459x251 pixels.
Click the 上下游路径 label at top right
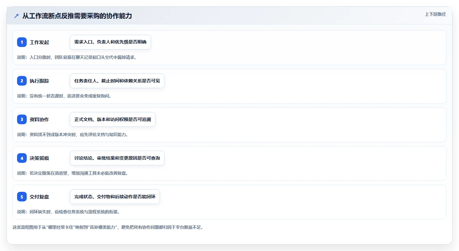pos(435,14)
